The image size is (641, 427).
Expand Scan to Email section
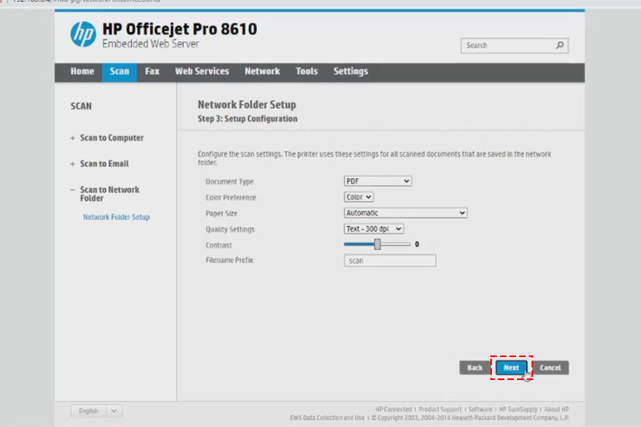tap(99, 164)
